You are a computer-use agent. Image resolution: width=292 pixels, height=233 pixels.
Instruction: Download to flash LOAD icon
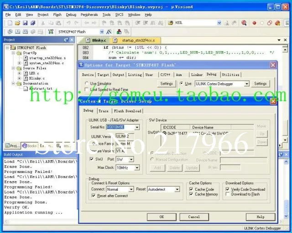click(51, 32)
